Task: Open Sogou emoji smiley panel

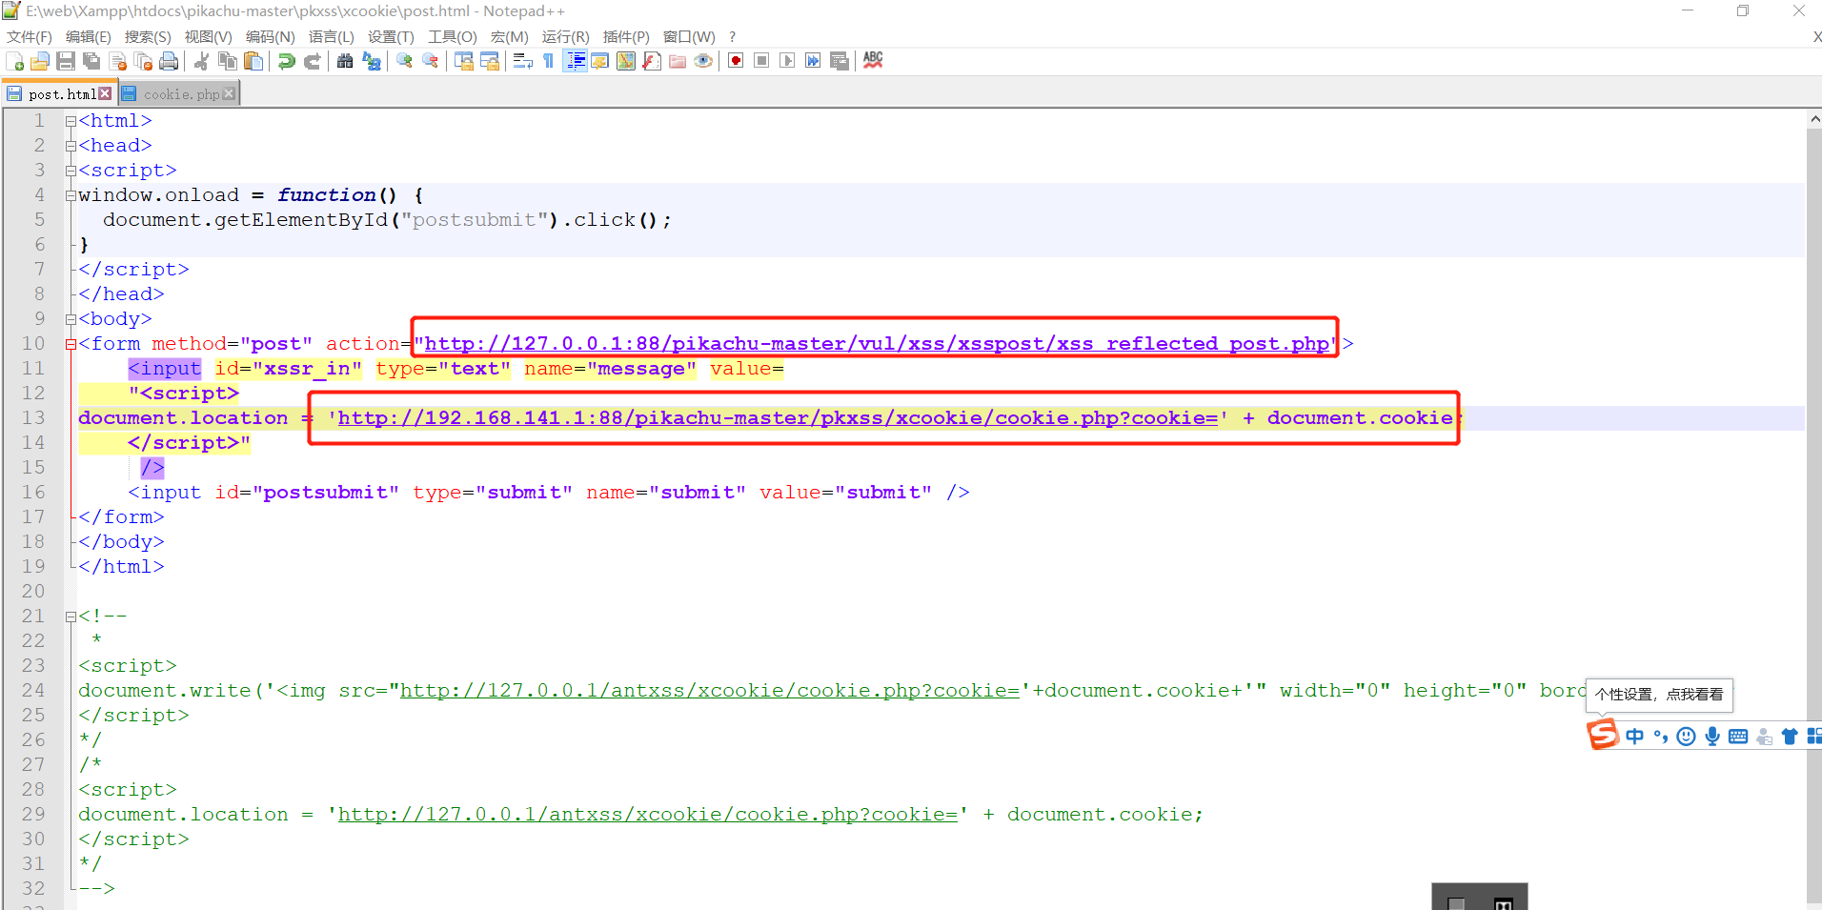Action: tap(1686, 736)
